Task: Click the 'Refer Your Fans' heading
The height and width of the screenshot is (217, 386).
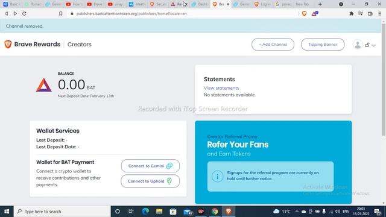Action: point(238,145)
